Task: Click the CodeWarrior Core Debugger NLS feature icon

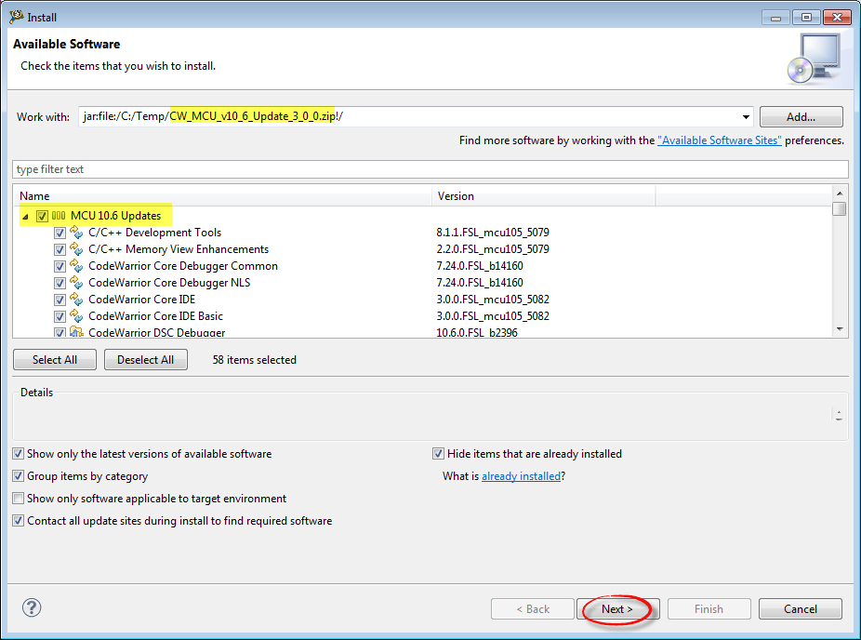Action: pos(76,283)
